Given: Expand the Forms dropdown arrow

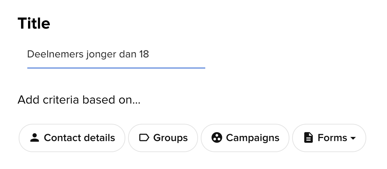Looking at the screenshot, I should coord(353,138).
